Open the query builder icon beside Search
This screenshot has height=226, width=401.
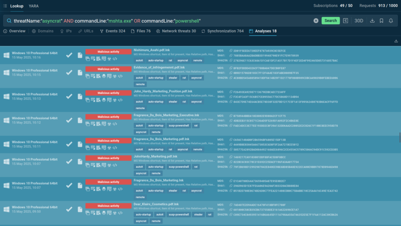tap(346, 21)
